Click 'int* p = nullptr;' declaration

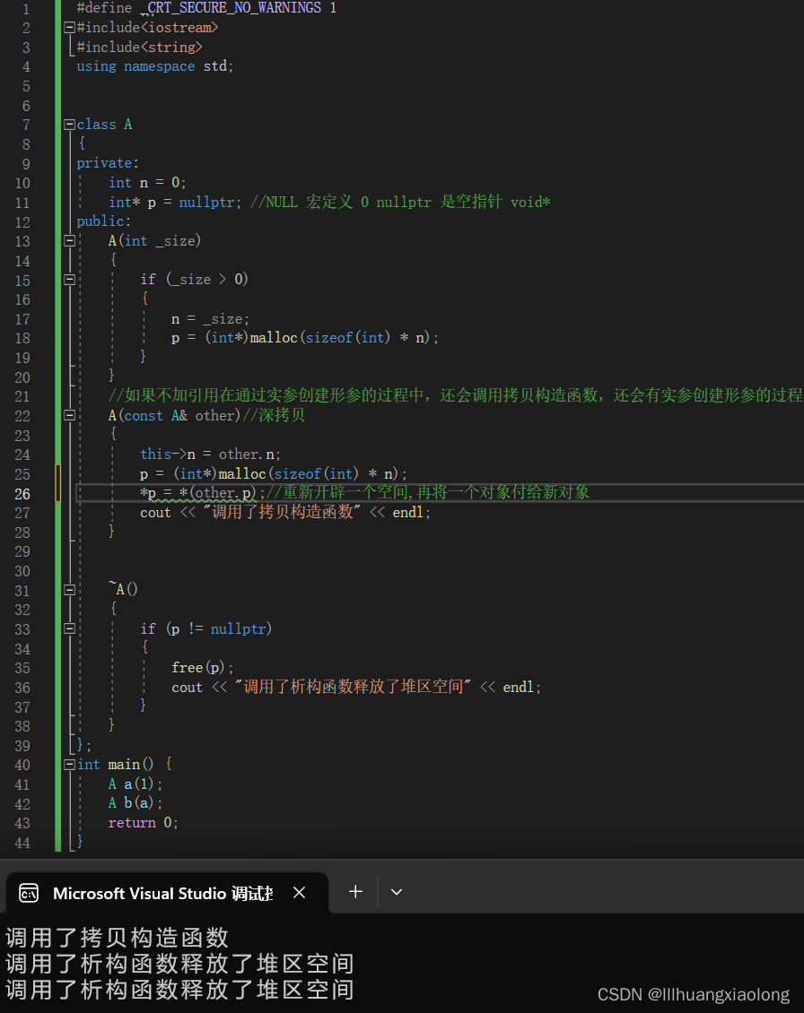tap(175, 203)
